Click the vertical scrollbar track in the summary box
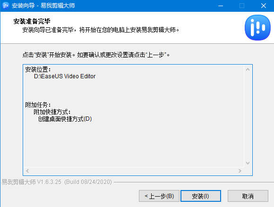 click(248, 116)
